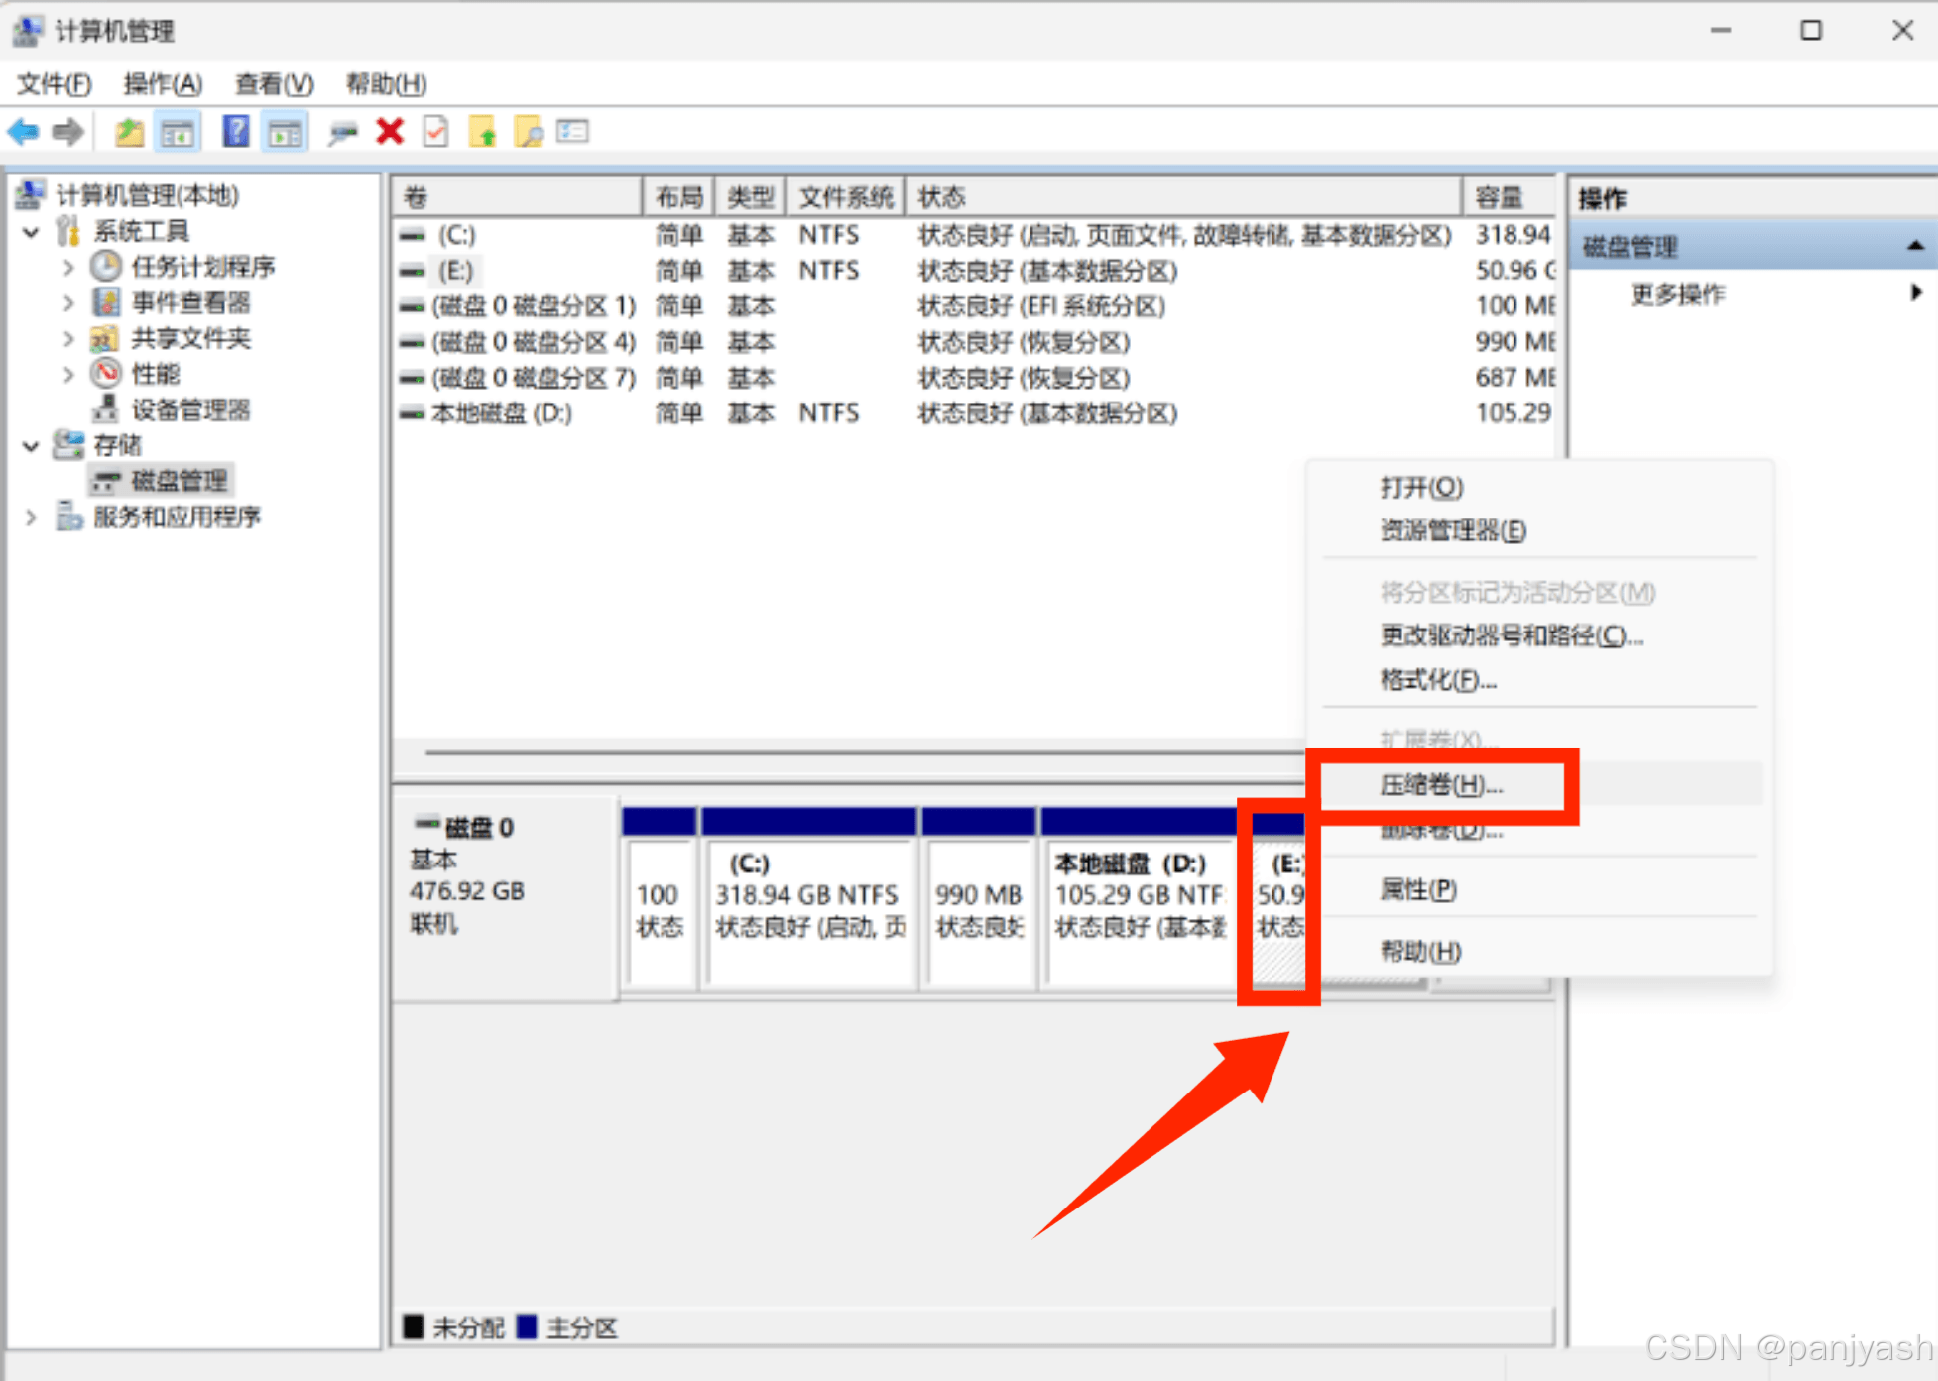1938x1381 pixels.
Task: Click the checkmark properties toolbar icon
Action: (435, 131)
